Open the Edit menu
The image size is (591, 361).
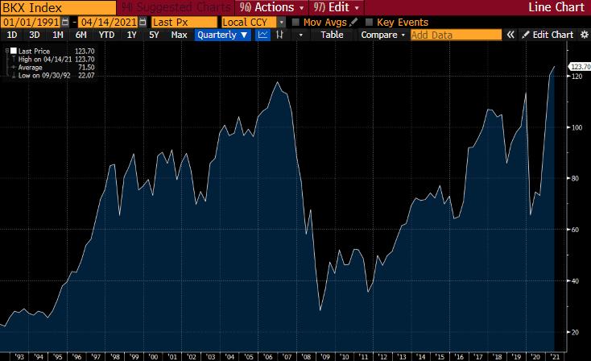337,7
